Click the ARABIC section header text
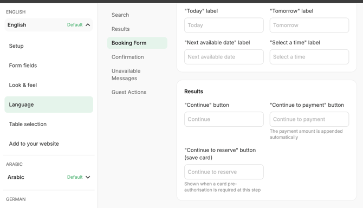Image resolution: width=363 pixels, height=208 pixels. pyautogui.click(x=14, y=164)
